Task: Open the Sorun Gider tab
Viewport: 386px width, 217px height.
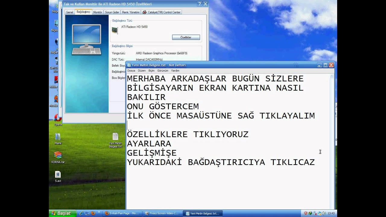Action: pos(112,12)
